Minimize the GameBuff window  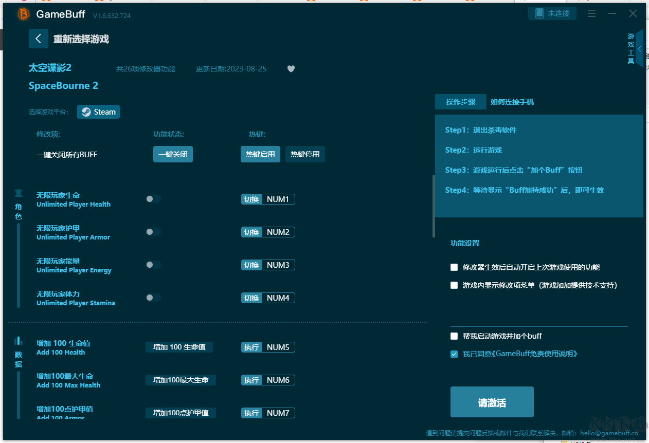click(x=612, y=14)
